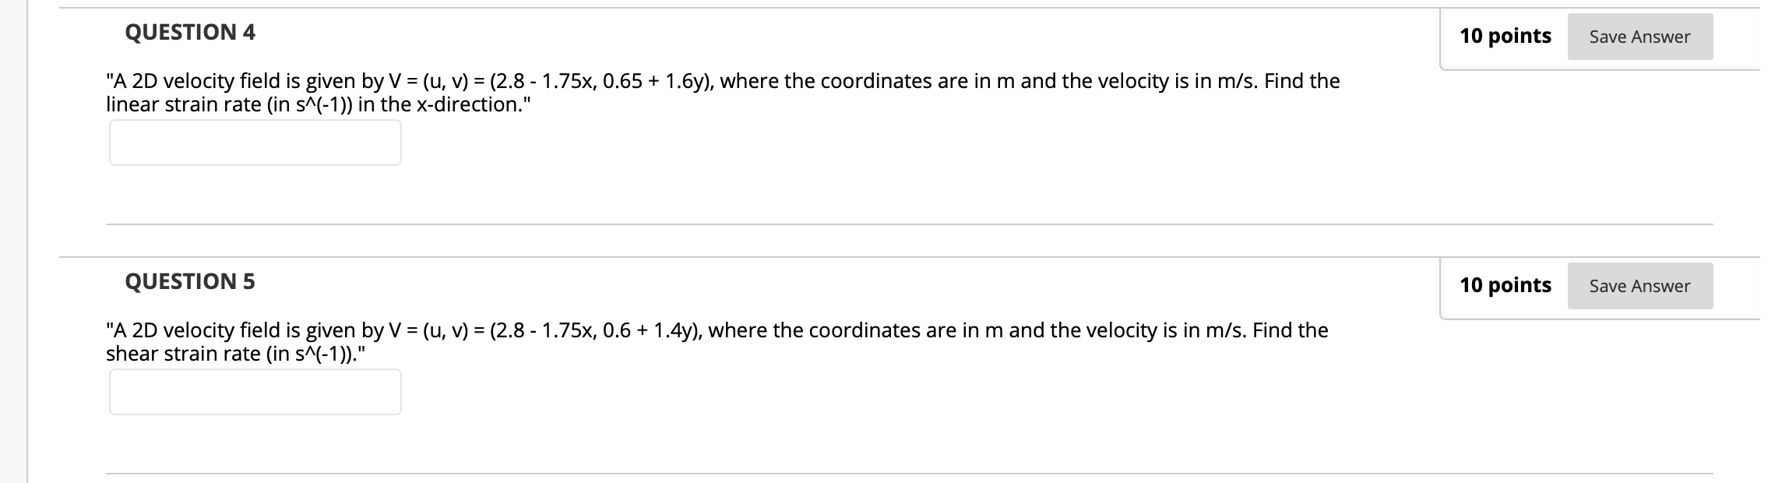
Task: Click inside Question 5 shear strain rate field
Action: (x=255, y=393)
